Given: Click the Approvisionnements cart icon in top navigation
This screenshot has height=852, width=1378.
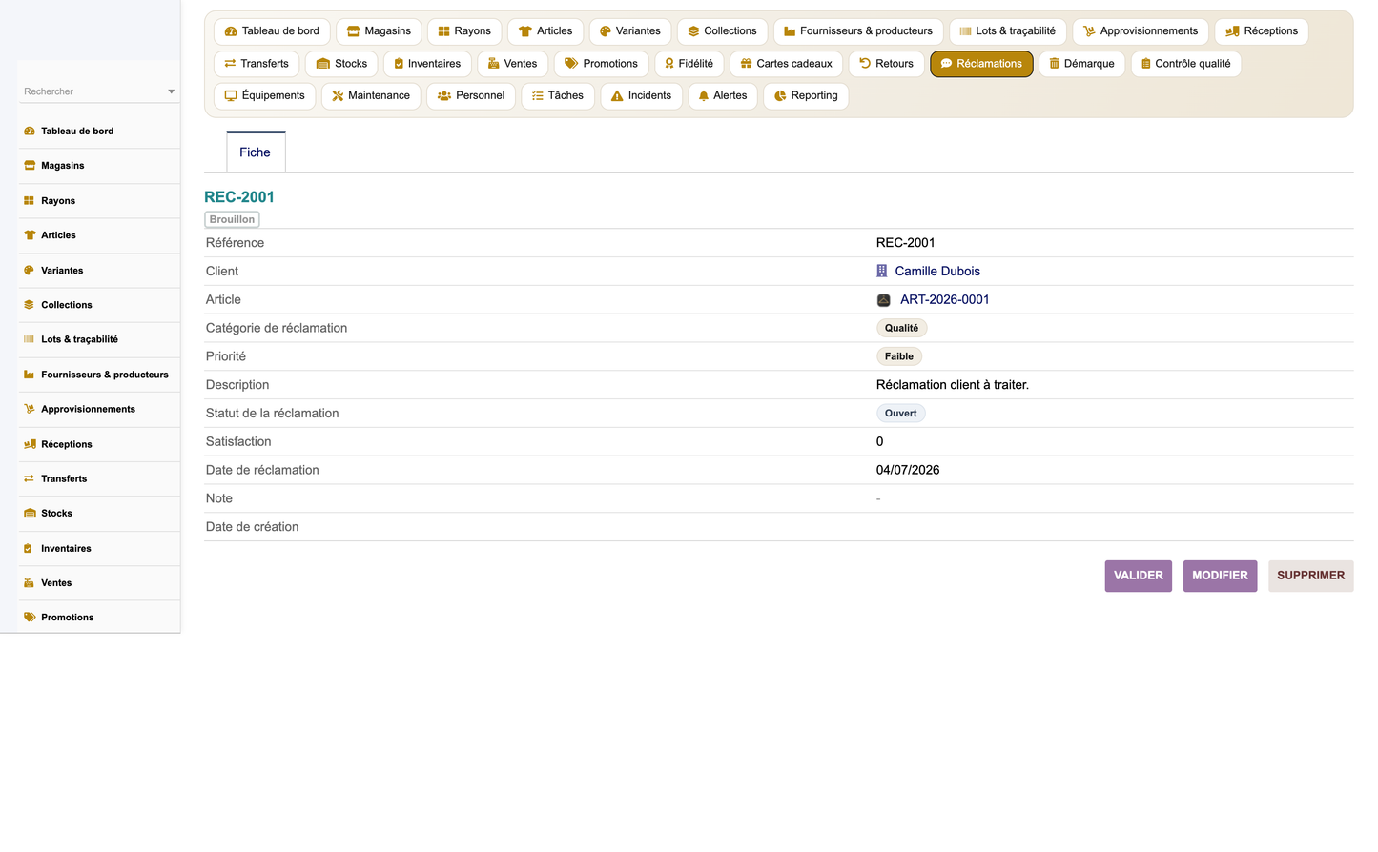Looking at the screenshot, I should [1089, 31].
